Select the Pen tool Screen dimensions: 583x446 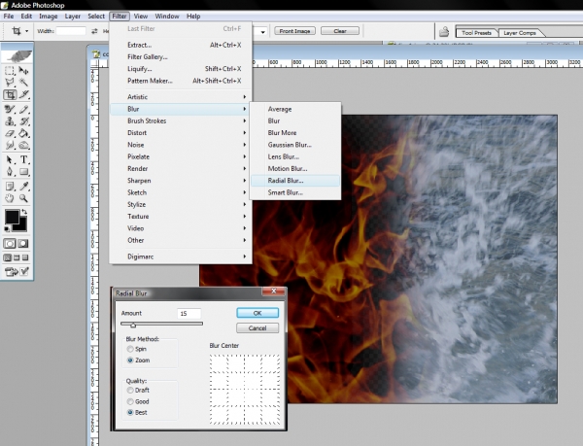point(10,172)
